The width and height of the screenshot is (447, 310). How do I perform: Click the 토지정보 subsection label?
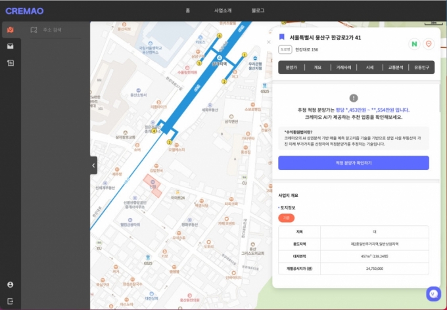coord(288,208)
